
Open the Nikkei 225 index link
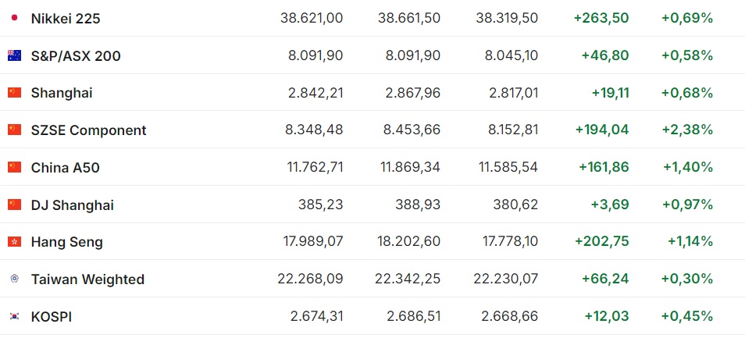point(66,18)
